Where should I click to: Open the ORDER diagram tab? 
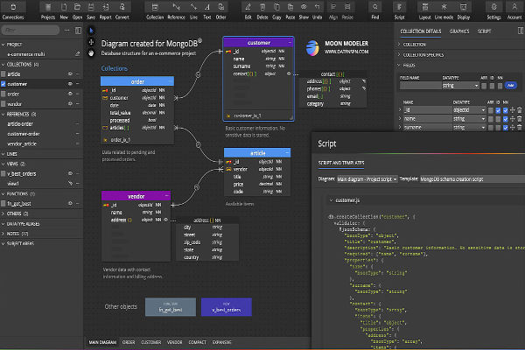129,342
